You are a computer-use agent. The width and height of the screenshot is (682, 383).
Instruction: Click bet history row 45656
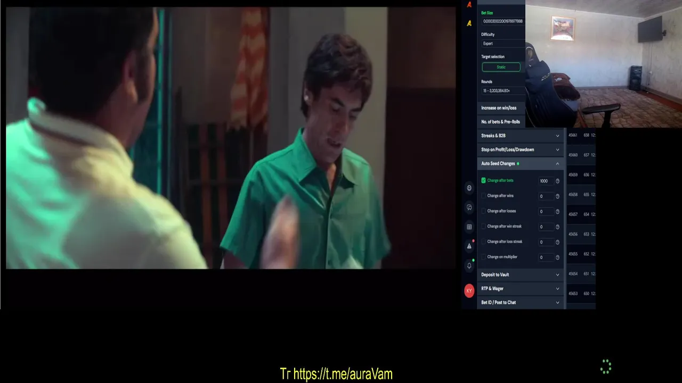point(581,234)
